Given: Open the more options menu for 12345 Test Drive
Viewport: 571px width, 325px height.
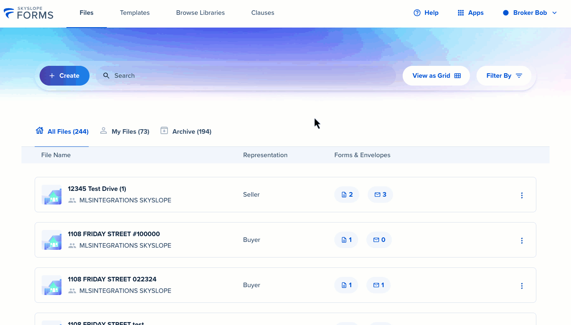Looking at the screenshot, I should pos(522,195).
